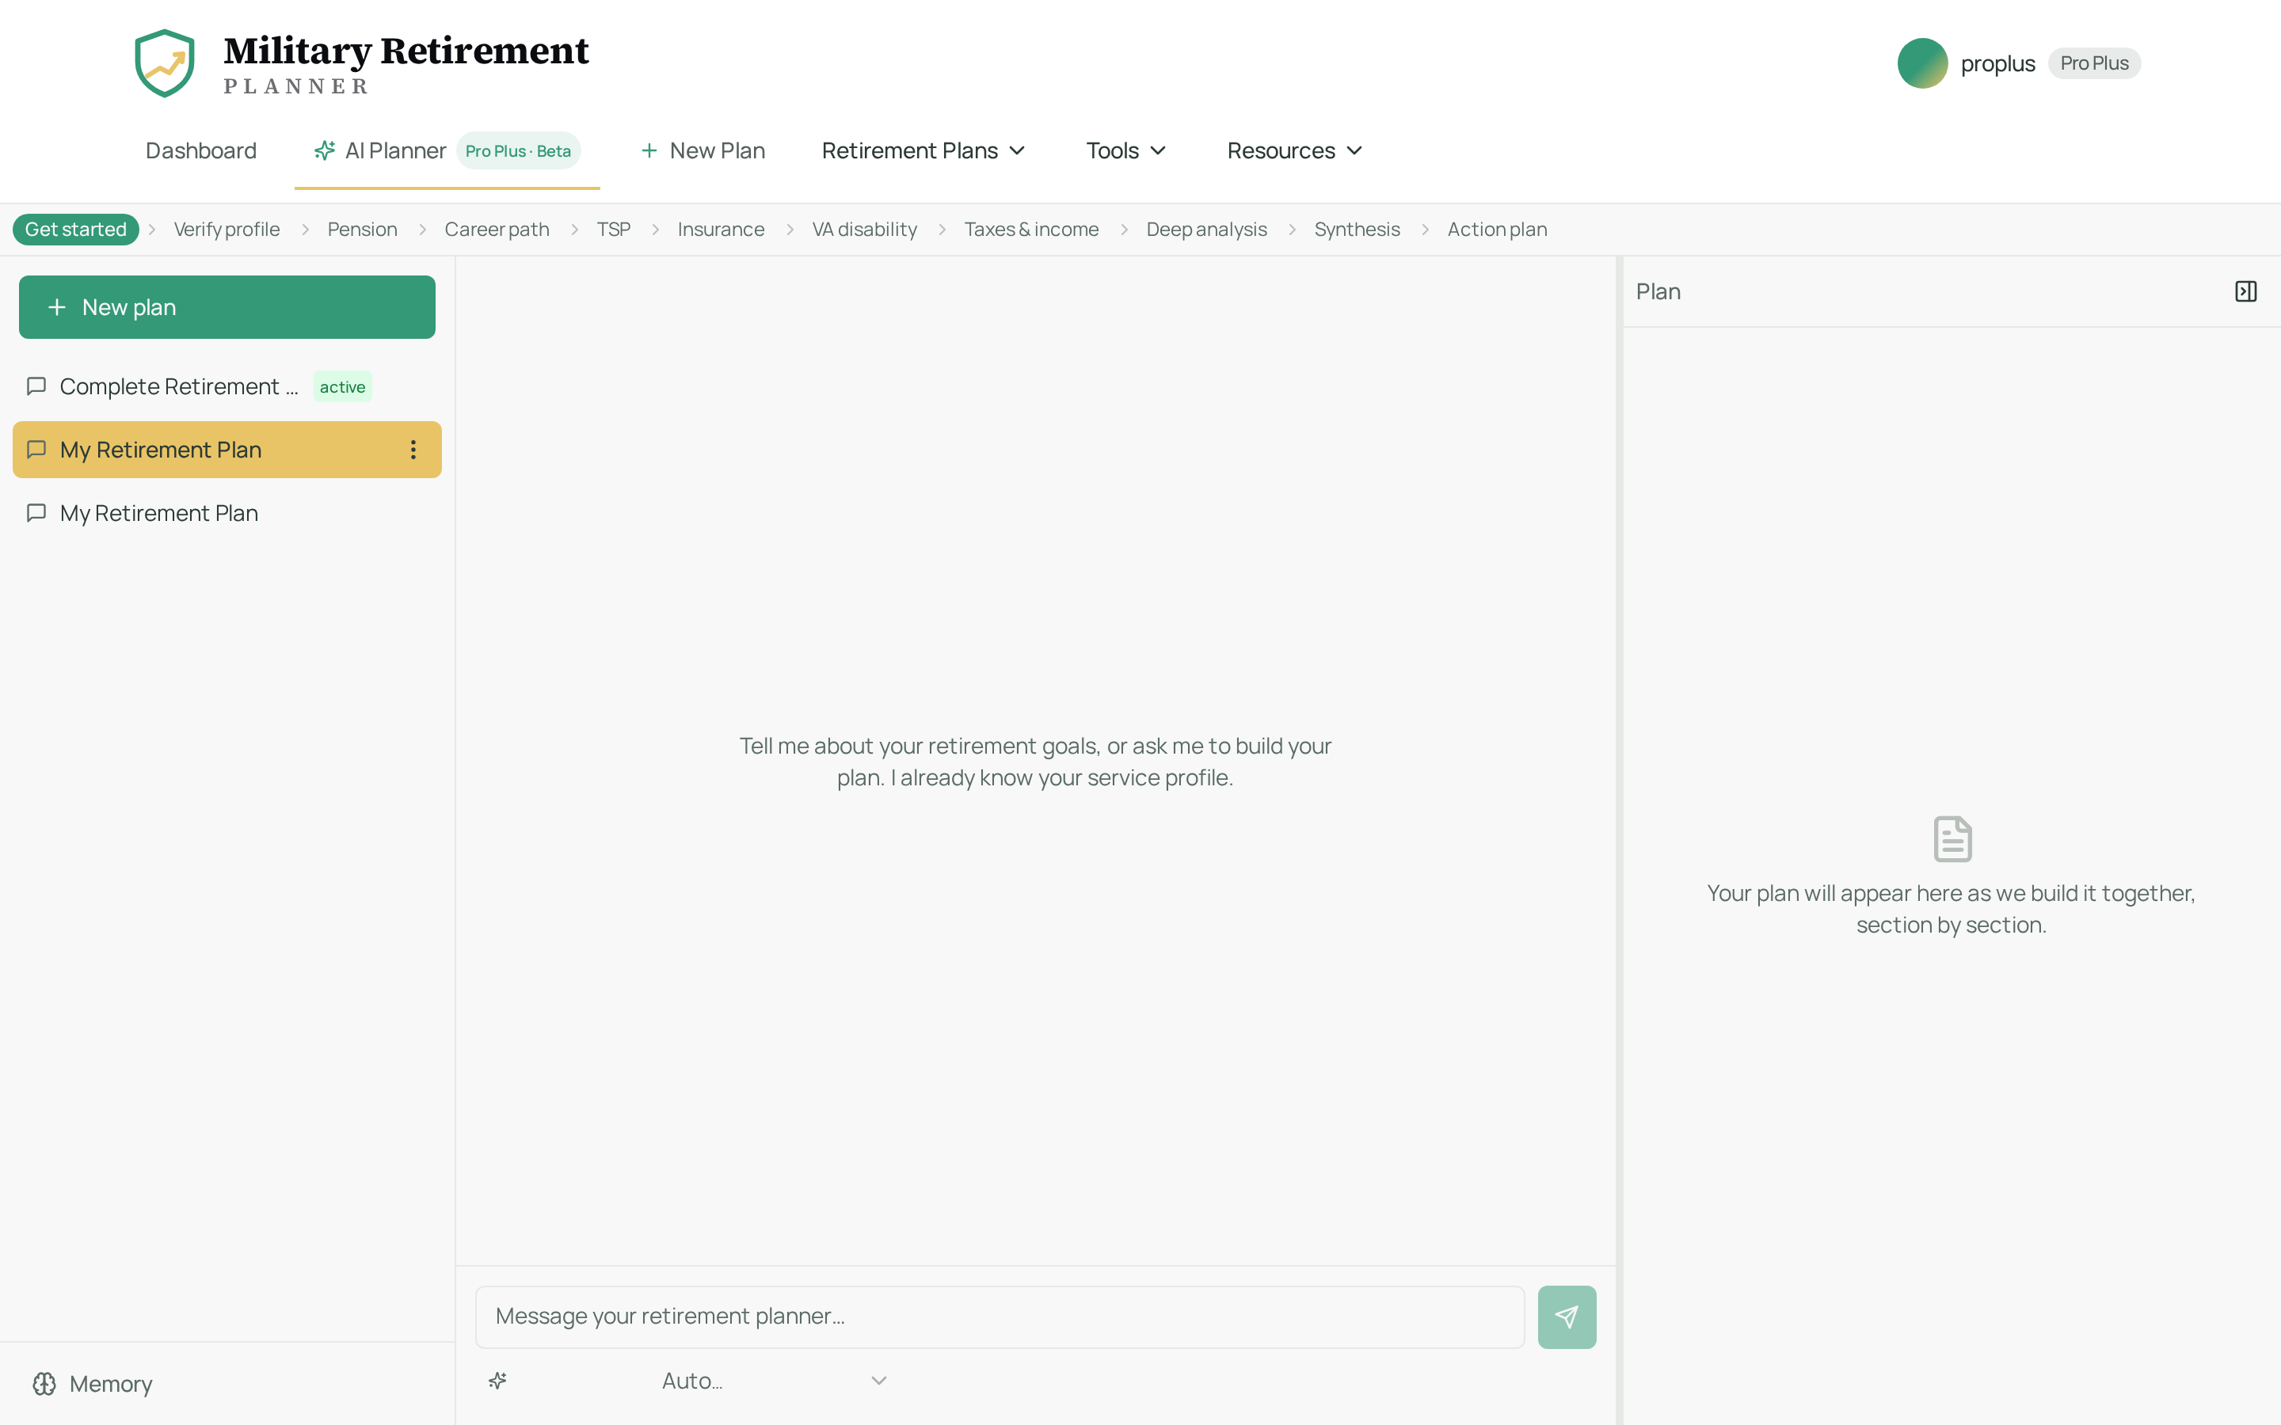The image size is (2281, 1425).
Task: Click the plus icon on the green New plan button
Action: (56, 307)
